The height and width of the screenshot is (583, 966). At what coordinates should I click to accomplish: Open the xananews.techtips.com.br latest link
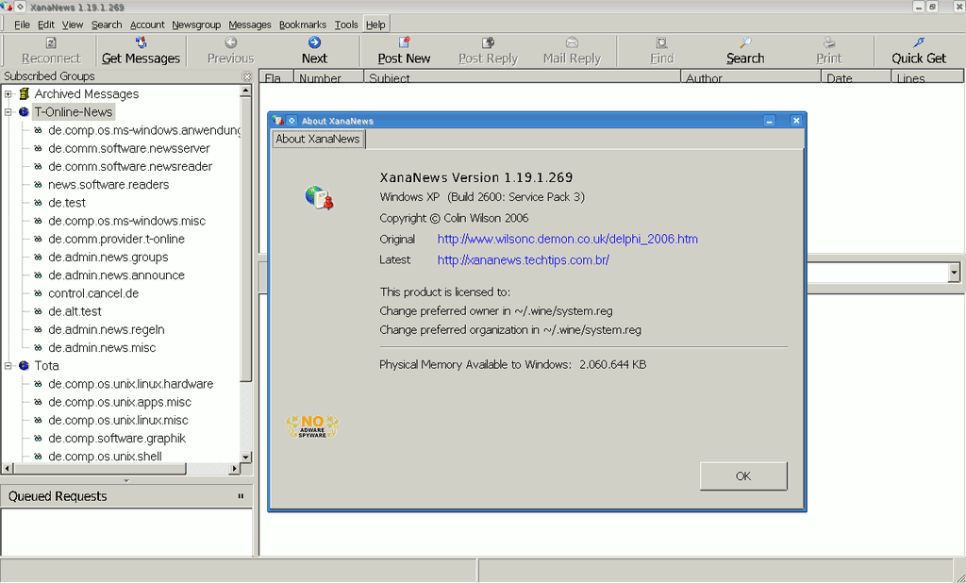(x=523, y=260)
